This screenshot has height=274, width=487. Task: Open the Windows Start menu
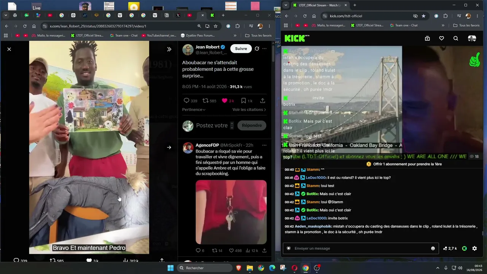tap(170, 268)
